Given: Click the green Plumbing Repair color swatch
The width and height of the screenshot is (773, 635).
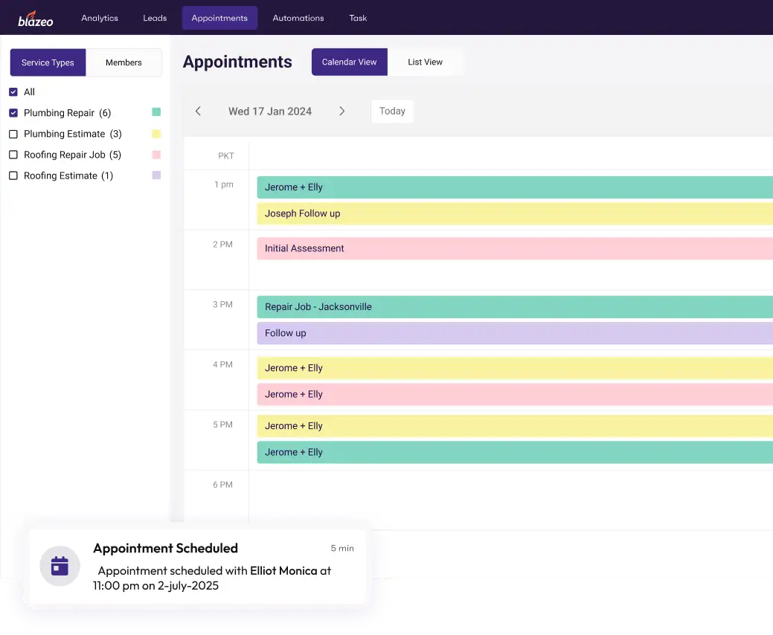Looking at the screenshot, I should pos(156,112).
